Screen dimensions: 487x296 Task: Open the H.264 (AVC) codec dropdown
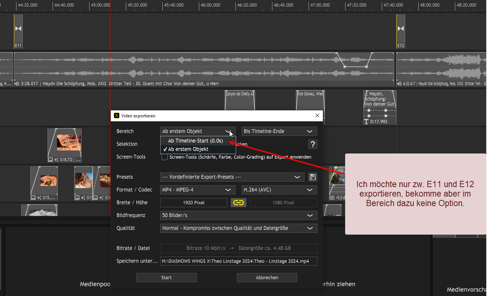[x=279, y=190]
